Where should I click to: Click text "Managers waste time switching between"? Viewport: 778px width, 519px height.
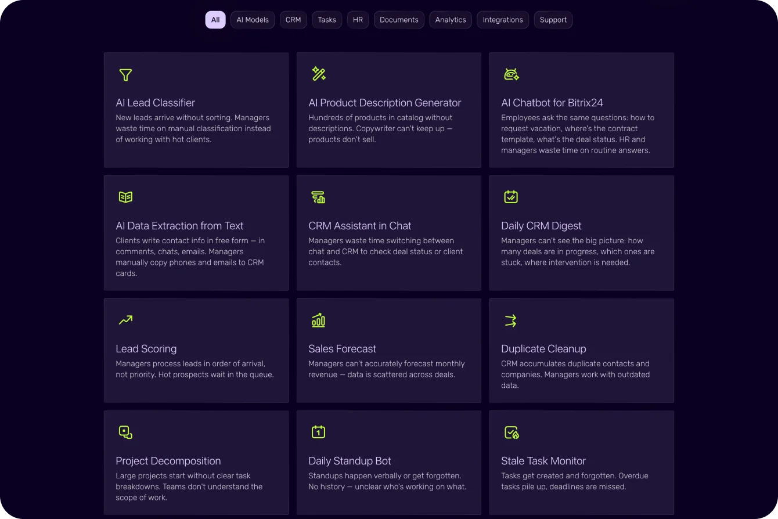[381, 241]
